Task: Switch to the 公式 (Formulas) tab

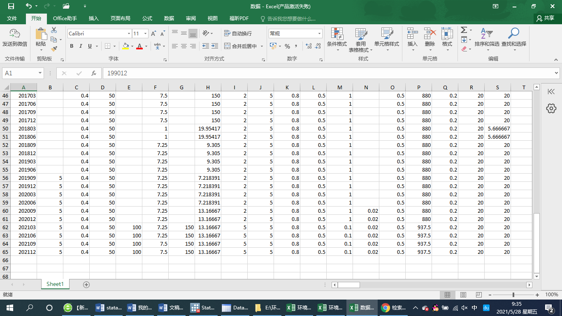Action: pyautogui.click(x=147, y=19)
